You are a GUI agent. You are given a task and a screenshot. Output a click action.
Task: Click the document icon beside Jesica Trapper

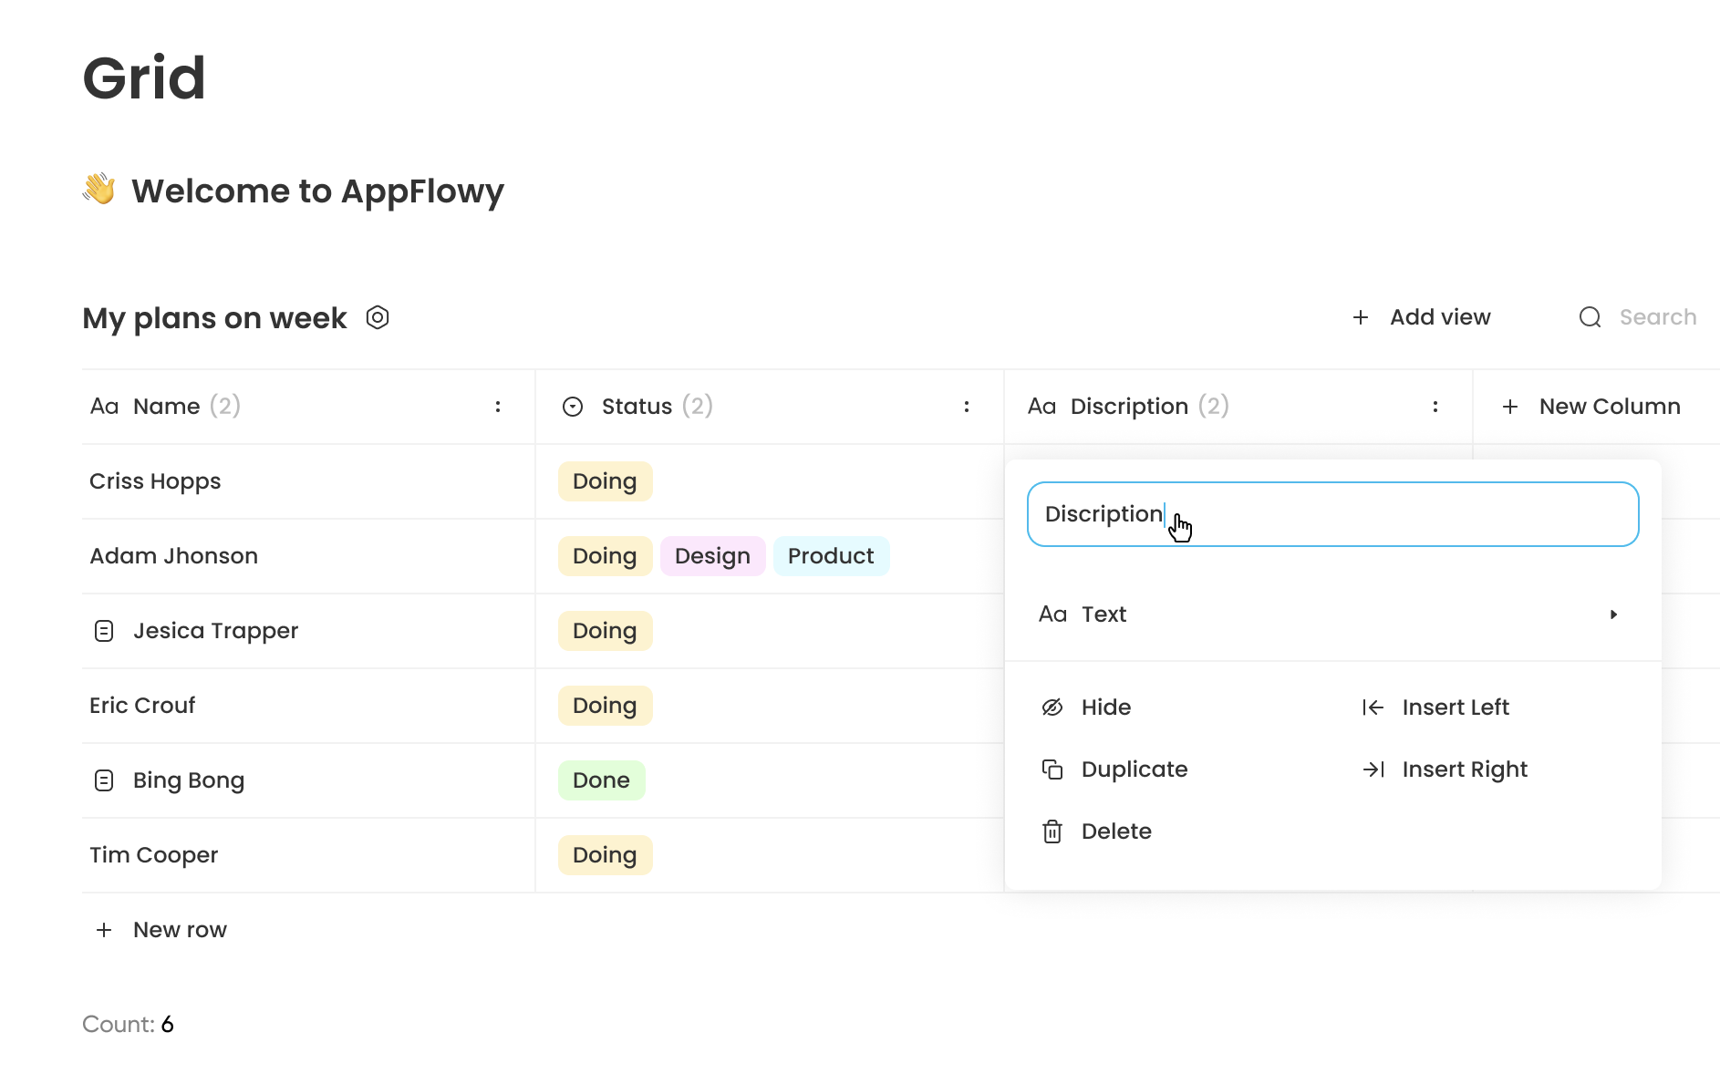pyautogui.click(x=105, y=630)
